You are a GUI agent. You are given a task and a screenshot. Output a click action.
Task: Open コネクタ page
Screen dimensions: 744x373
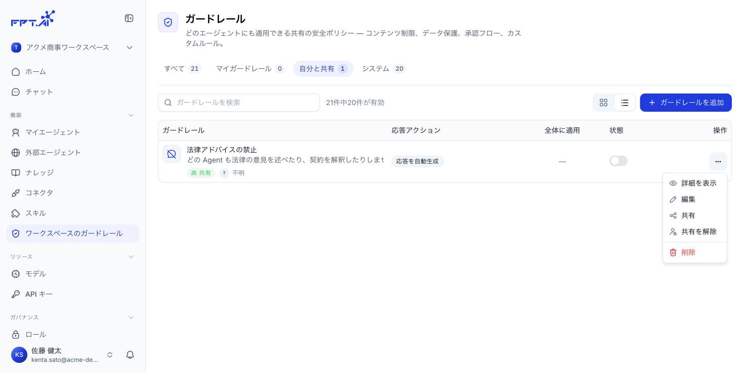tap(72, 193)
